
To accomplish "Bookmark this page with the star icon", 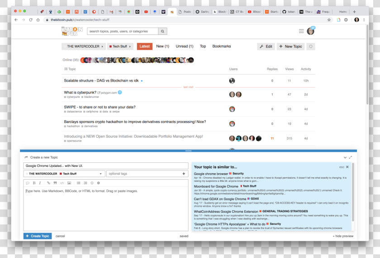I will 329,20.
